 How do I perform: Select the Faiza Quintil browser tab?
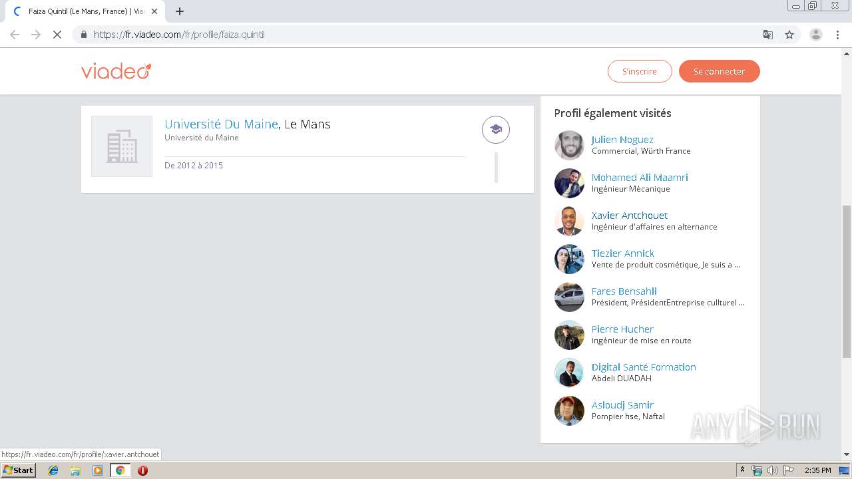click(x=84, y=11)
